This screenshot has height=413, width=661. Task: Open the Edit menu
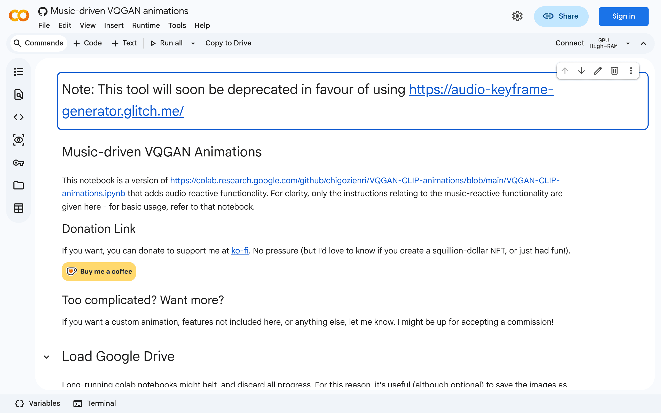(x=65, y=25)
